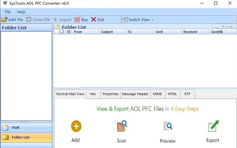The width and height of the screenshot is (237, 148).
Task: Click the Add File folder icon
Action: click(4, 20)
